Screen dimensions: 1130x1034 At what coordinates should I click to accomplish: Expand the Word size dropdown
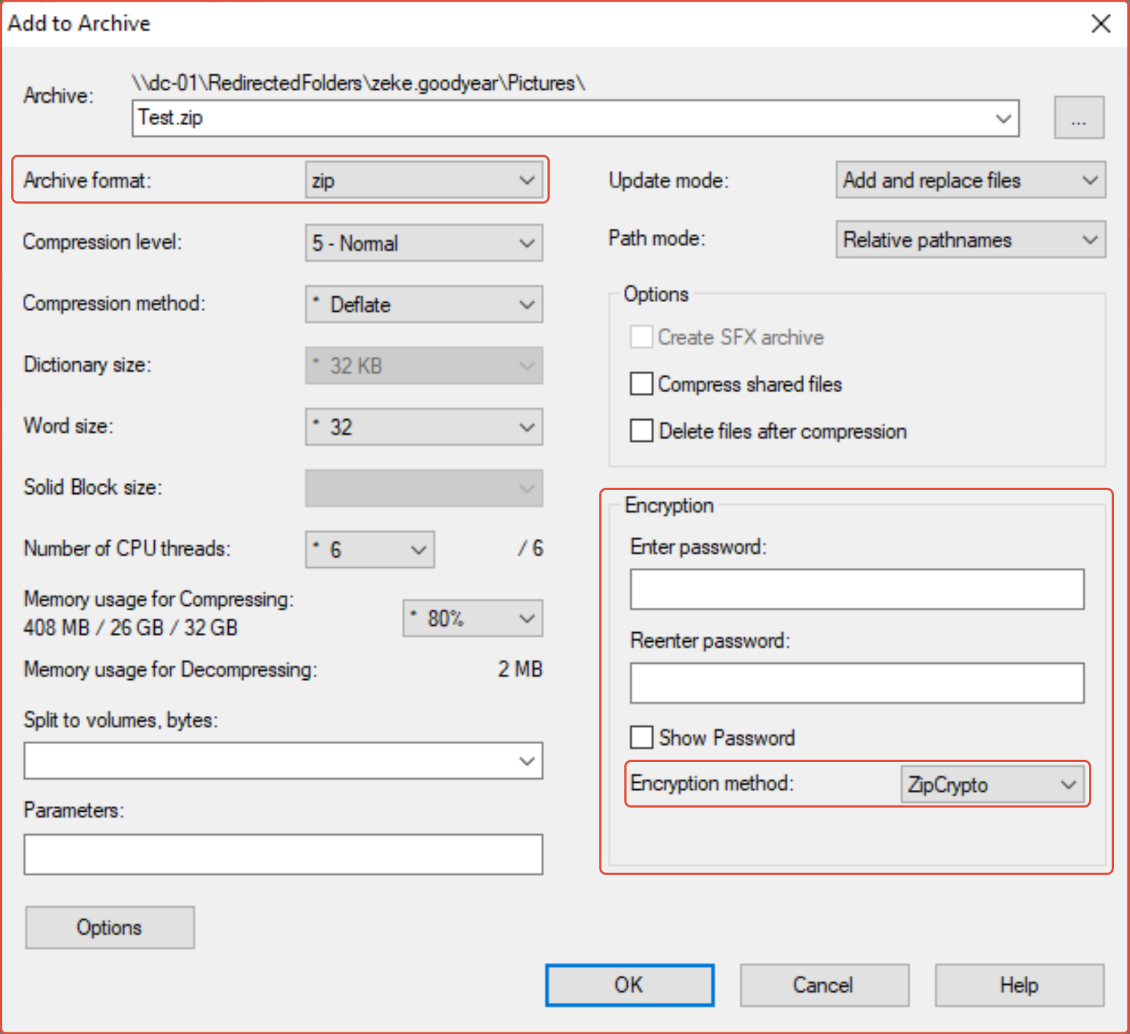pyautogui.click(x=424, y=427)
